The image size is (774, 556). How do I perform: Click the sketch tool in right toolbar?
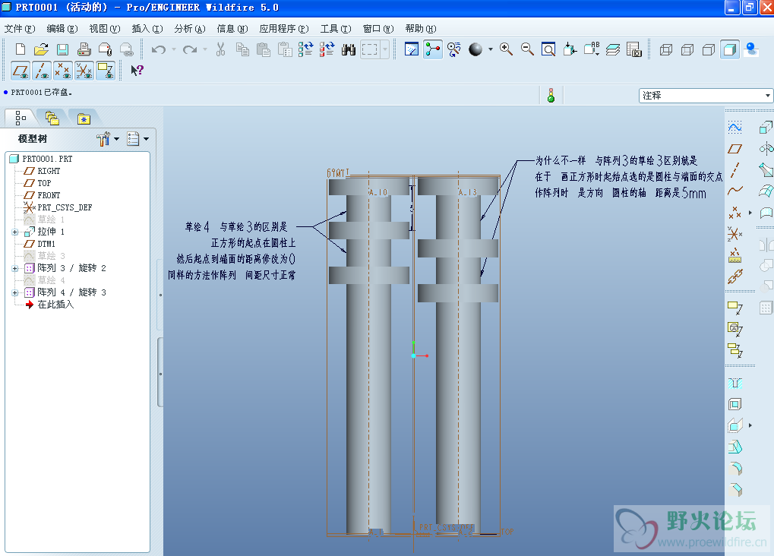(x=735, y=128)
